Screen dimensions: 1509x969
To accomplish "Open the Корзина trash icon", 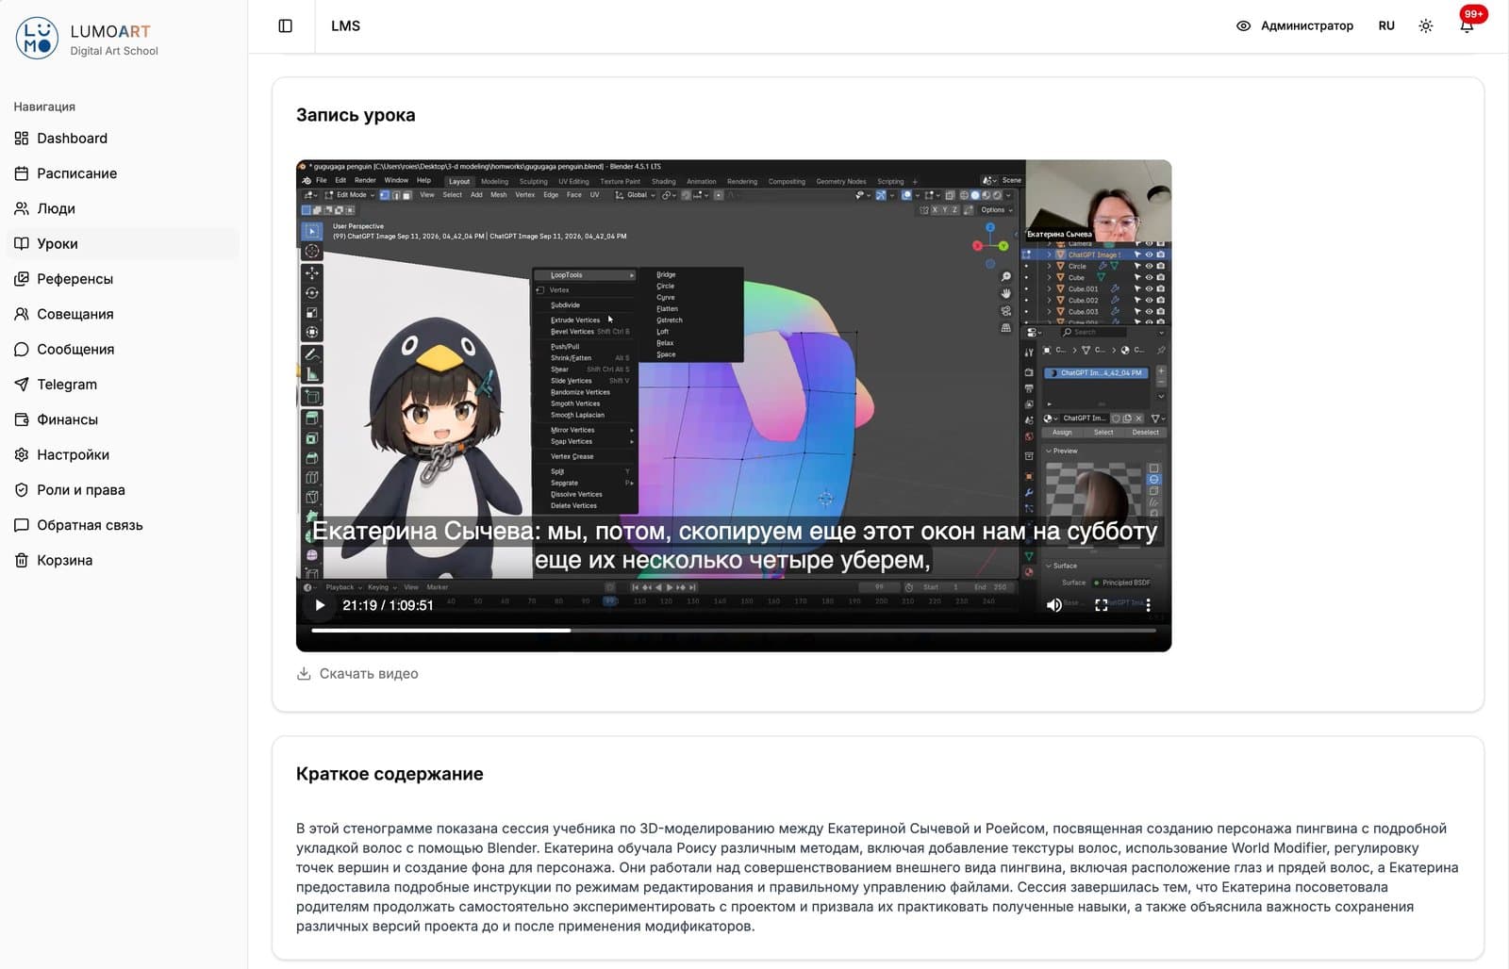I will click(x=22, y=561).
